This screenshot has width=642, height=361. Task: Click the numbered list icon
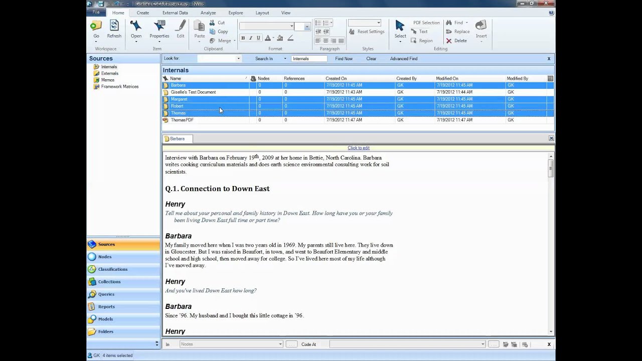[326, 23]
